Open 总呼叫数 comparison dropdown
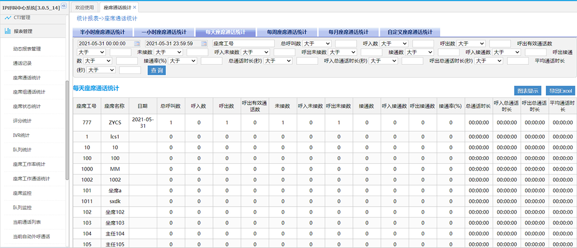The image size is (577, 248). coord(316,43)
